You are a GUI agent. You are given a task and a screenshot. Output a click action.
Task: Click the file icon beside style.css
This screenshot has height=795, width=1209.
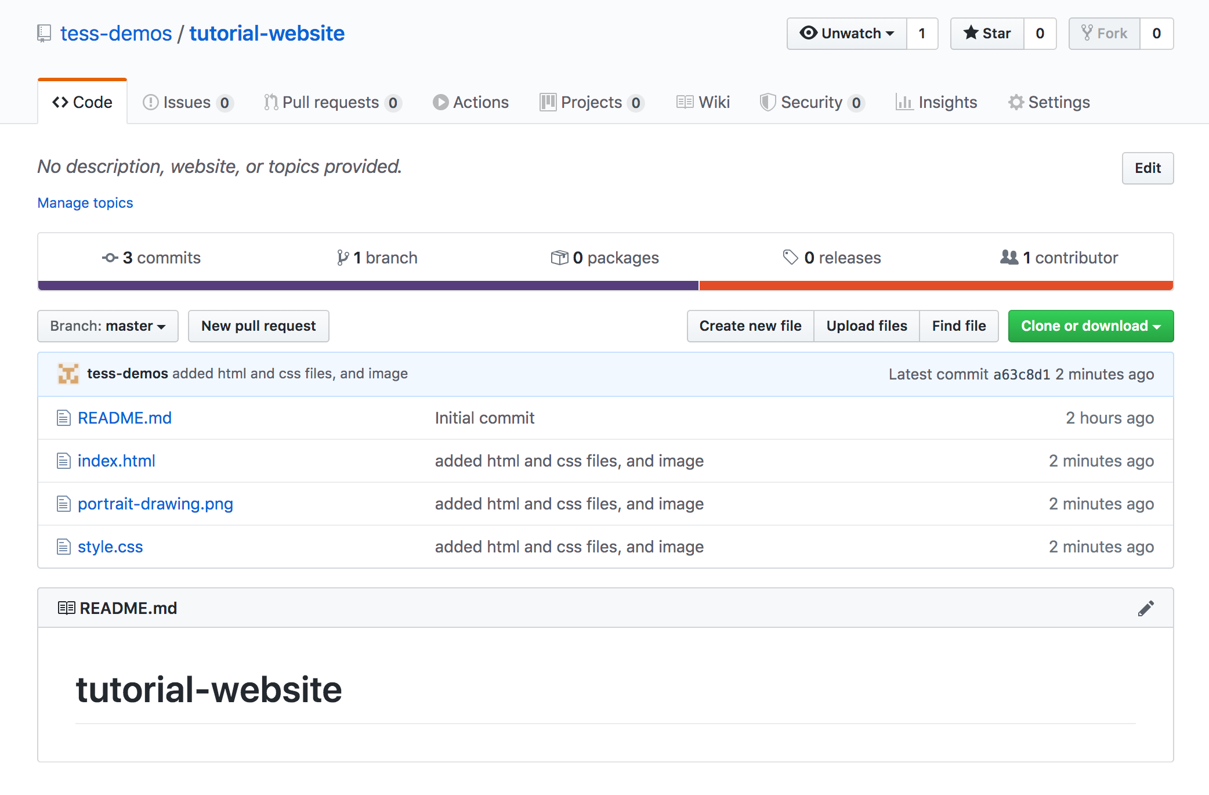click(63, 546)
